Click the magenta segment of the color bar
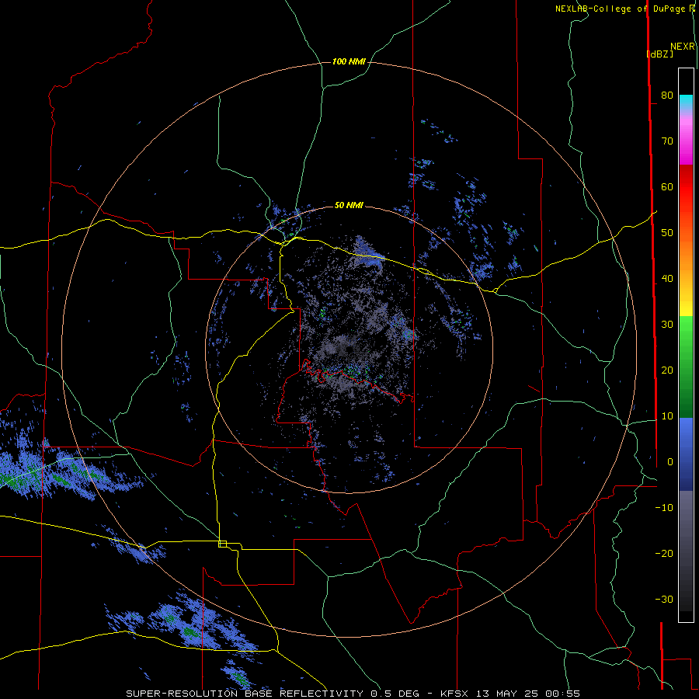The image size is (699, 699). [x=686, y=141]
